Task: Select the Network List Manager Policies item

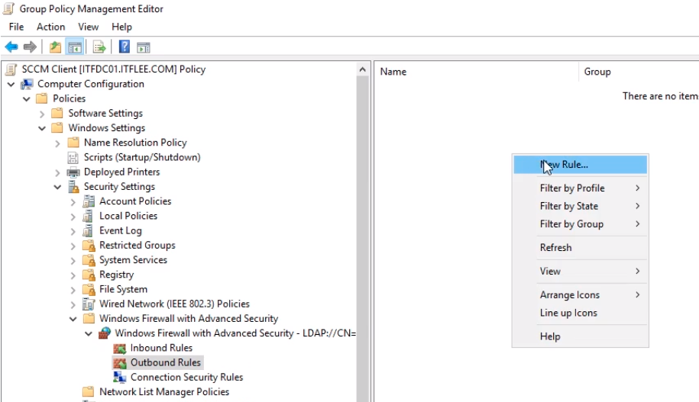Action: point(164,392)
